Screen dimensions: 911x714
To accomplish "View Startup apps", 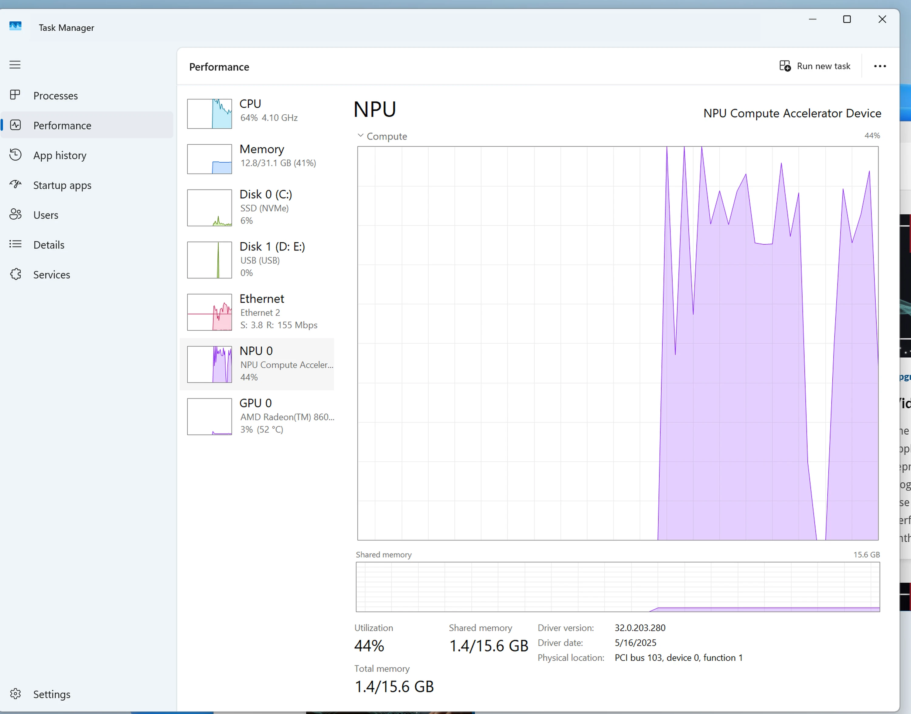I will click(62, 185).
